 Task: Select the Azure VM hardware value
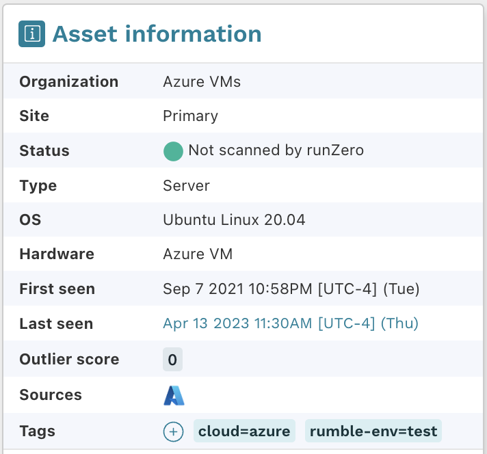[x=198, y=254]
